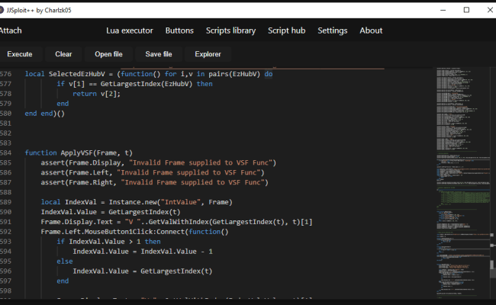Click the 'else' keyword on line 595
Image resolution: width=496 pixels, height=305 pixels.
(x=65, y=262)
